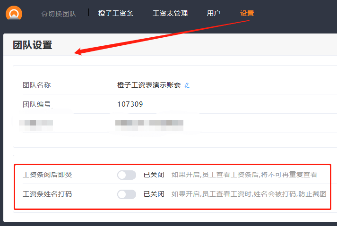The width and height of the screenshot is (337, 226).
Task: Click the team name 橙子工资表演示账套
Action: tap(148, 85)
